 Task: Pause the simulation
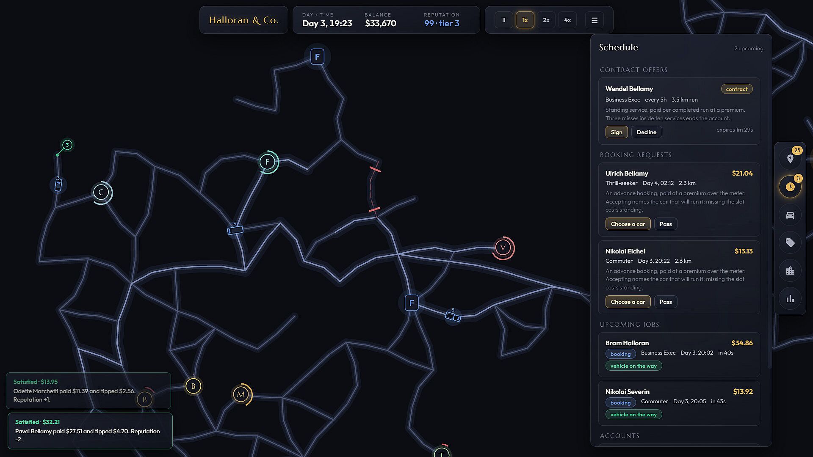coord(504,20)
